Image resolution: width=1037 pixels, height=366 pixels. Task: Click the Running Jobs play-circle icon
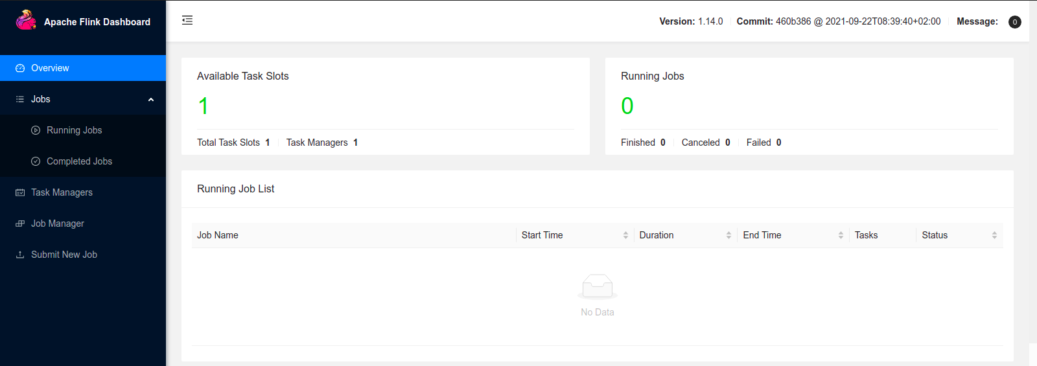click(x=36, y=130)
